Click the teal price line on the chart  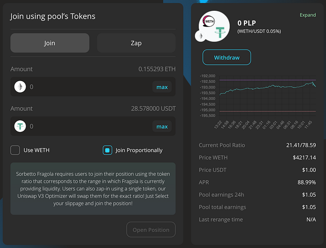[268, 87]
